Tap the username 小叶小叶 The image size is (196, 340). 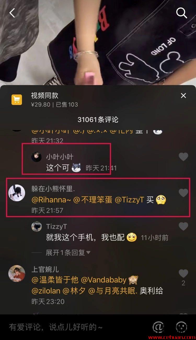click(60, 157)
